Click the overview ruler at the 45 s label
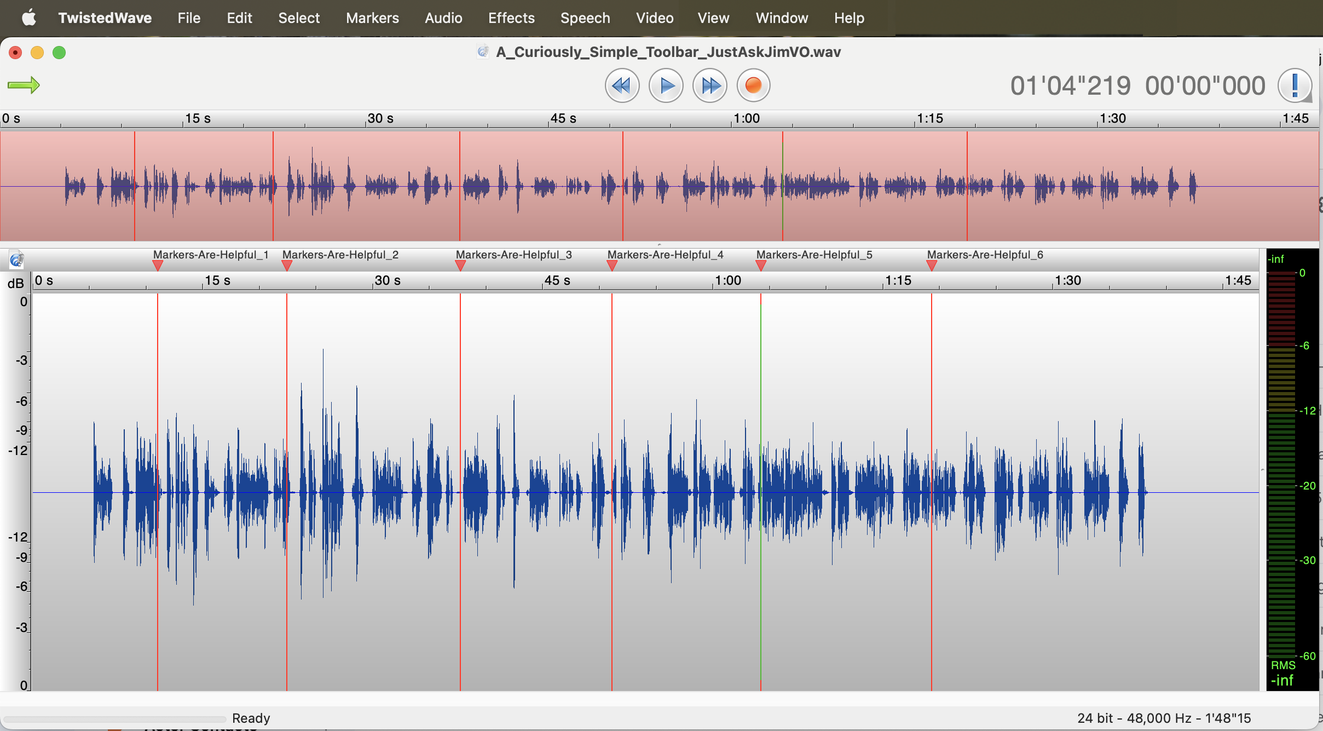The height and width of the screenshot is (731, 1323). (x=563, y=118)
